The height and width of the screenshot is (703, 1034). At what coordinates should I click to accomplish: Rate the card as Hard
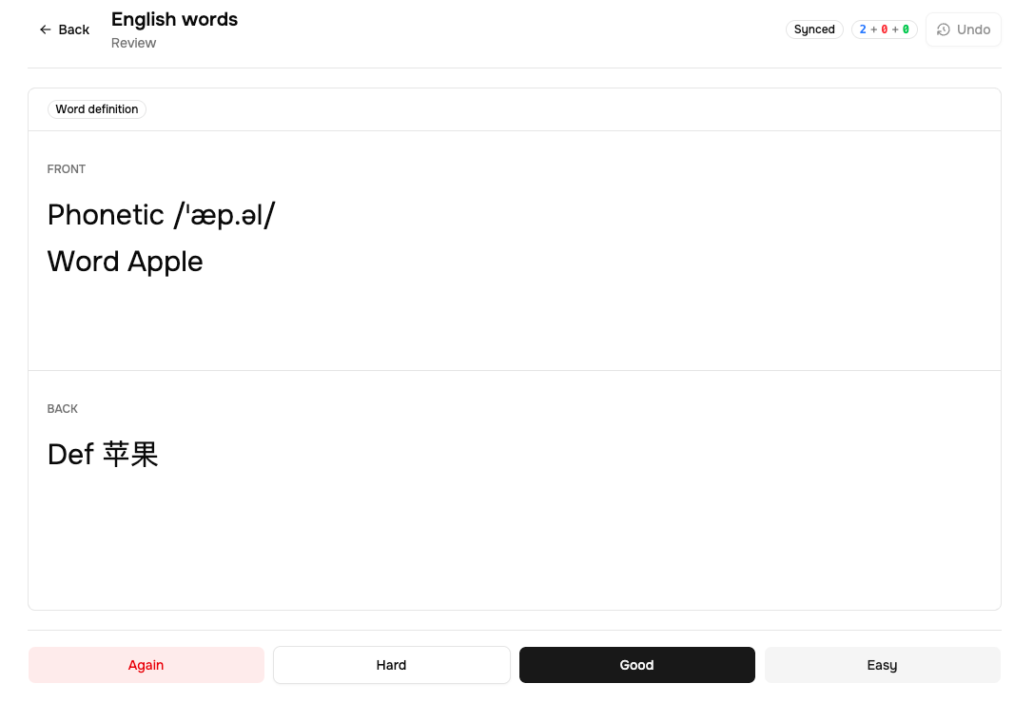[392, 665]
